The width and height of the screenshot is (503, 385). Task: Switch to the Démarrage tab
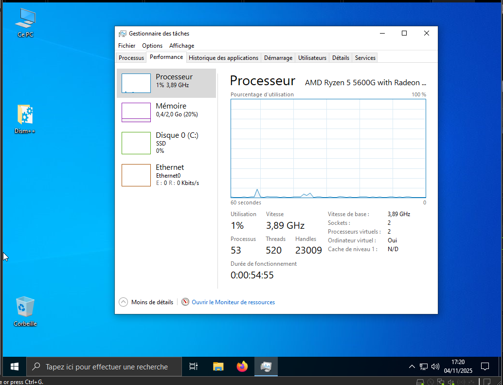point(278,58)
